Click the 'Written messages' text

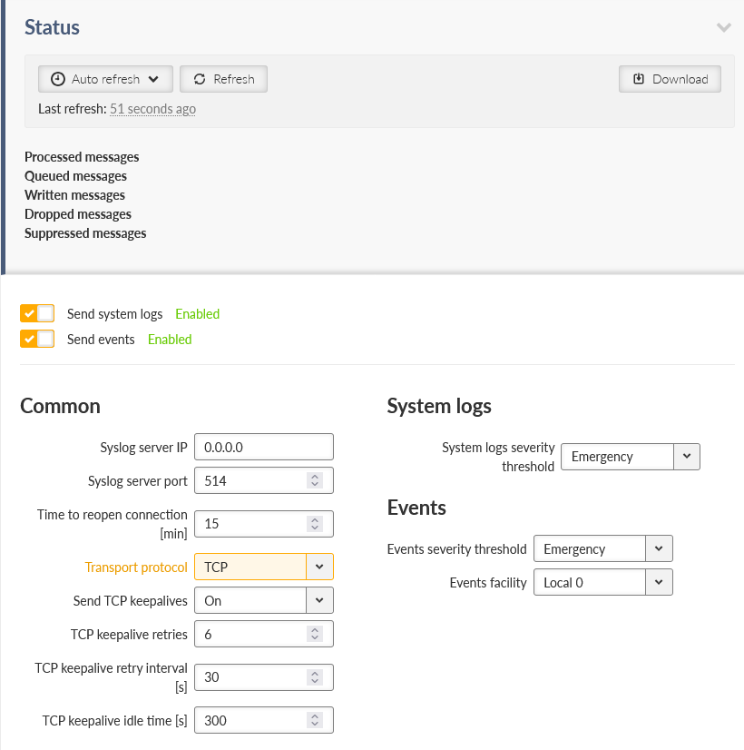74,195
